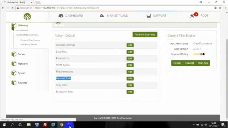Open taskbar search magnifier
The height and width of the screenshot is (128, 228).
[12, 125]
